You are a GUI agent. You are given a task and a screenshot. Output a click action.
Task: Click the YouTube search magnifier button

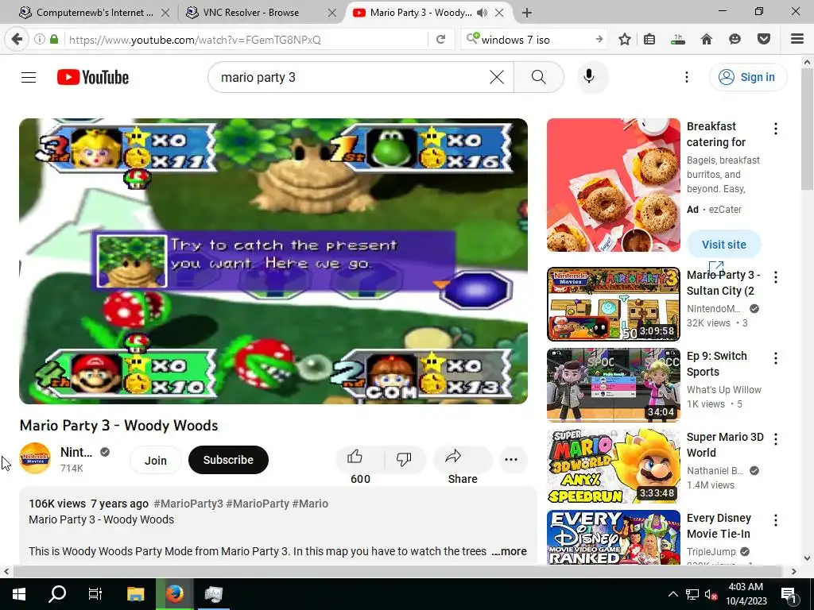click(538, 77)
